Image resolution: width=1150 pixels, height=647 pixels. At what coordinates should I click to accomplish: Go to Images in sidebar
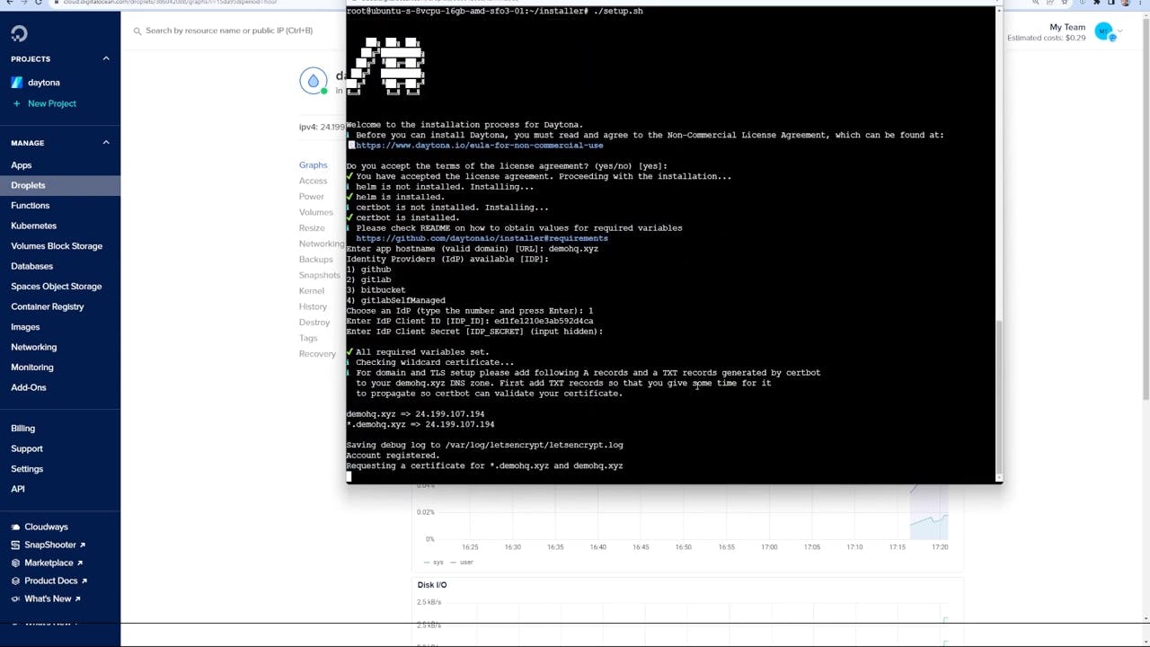coord(25,327)
